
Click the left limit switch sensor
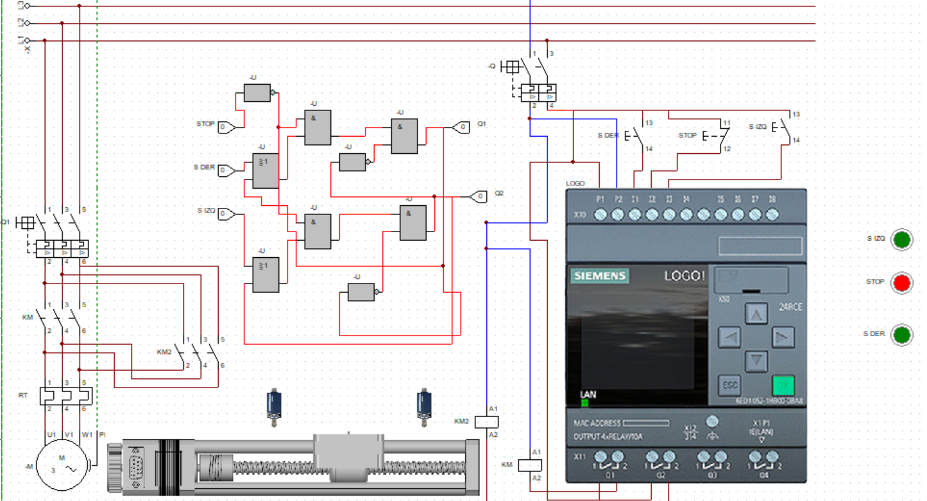coord(274,405)
